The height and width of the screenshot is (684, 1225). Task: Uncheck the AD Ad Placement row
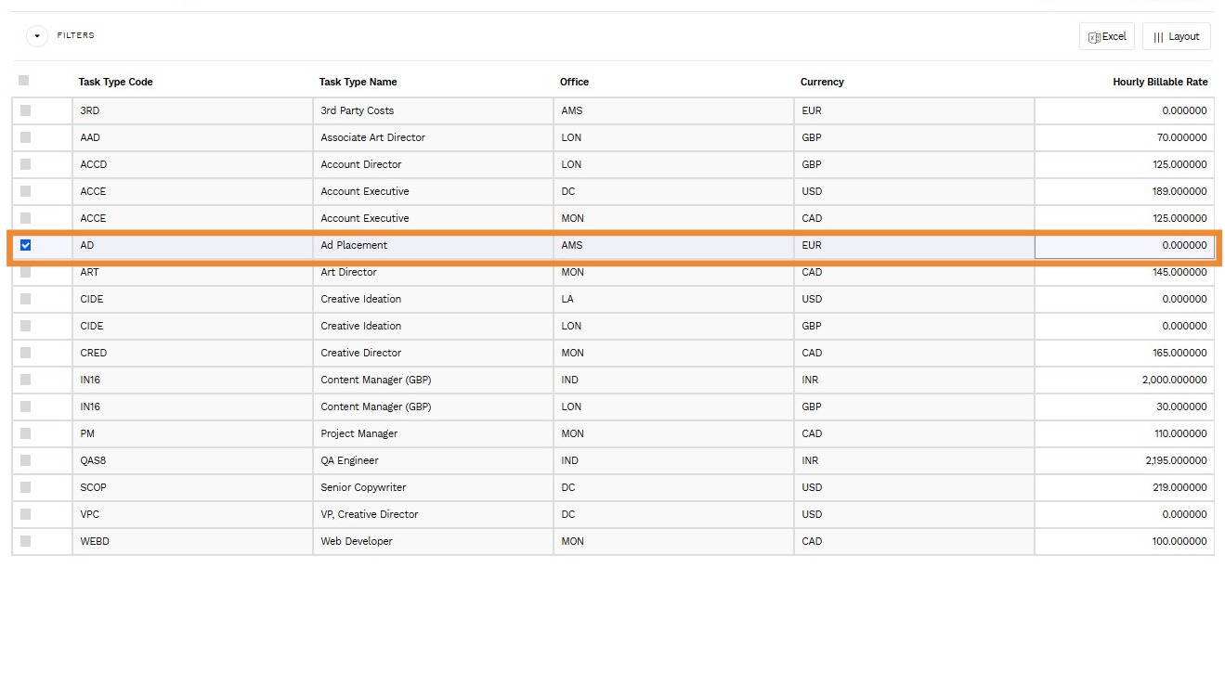tap(25, 245)
